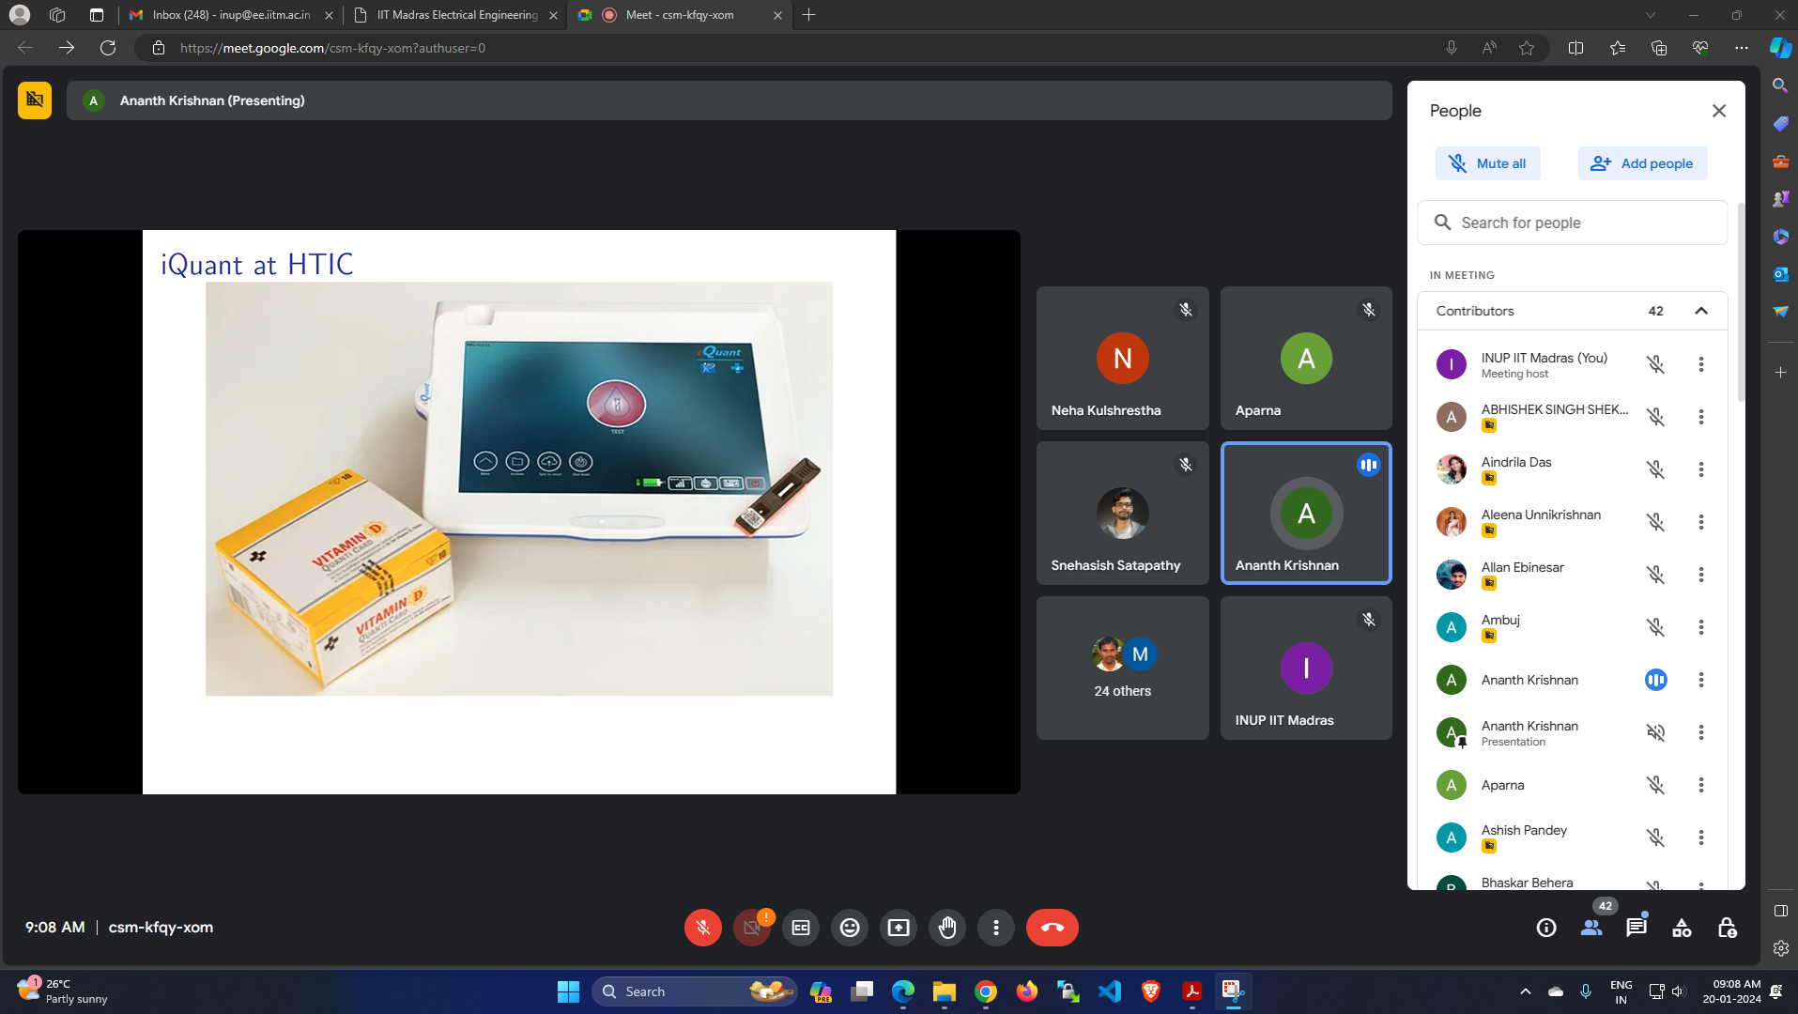Open a new browser tab
Image resolution: width=1798 pixels, height=1014 pixels.
[808, 15]
